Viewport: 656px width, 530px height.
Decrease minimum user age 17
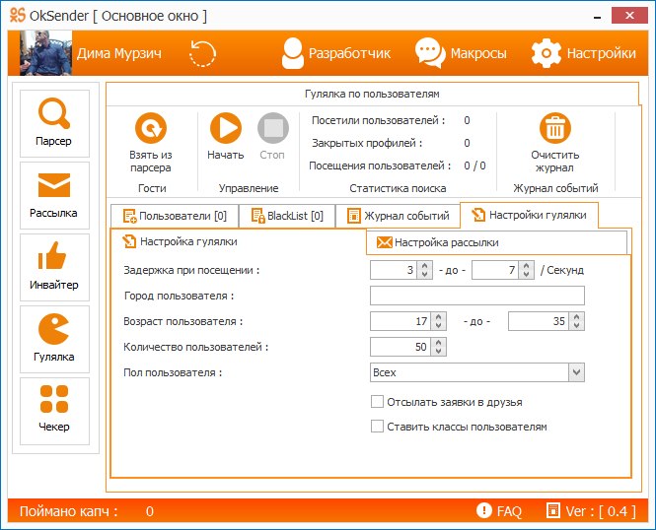[438, 325]
